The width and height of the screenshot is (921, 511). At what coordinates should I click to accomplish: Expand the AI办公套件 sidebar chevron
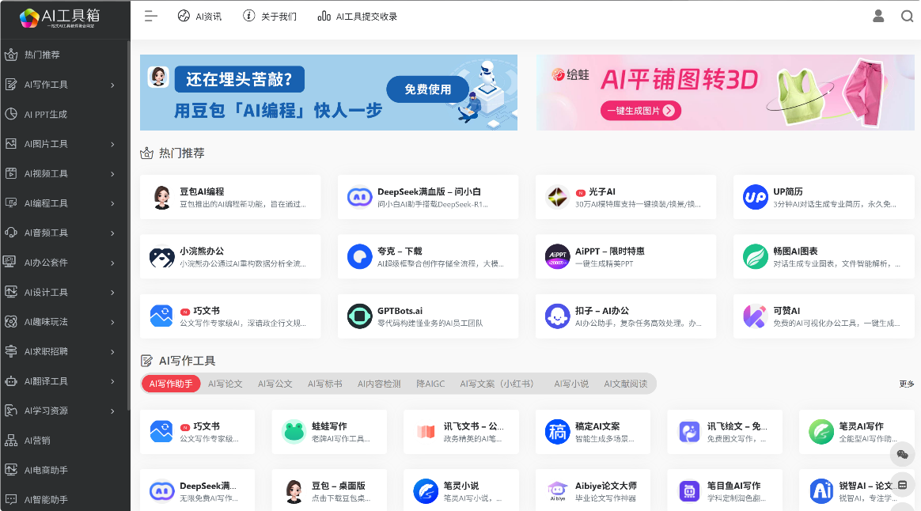(113, 263)
